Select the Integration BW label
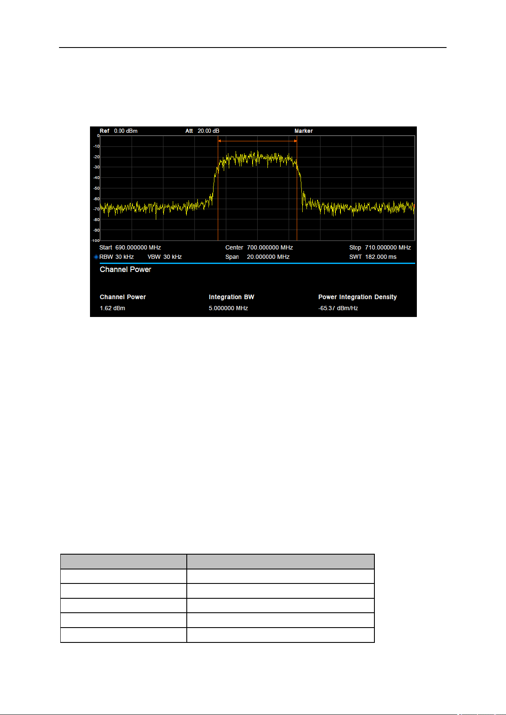The height and width of the screenshot is (715, 506). 231,297
